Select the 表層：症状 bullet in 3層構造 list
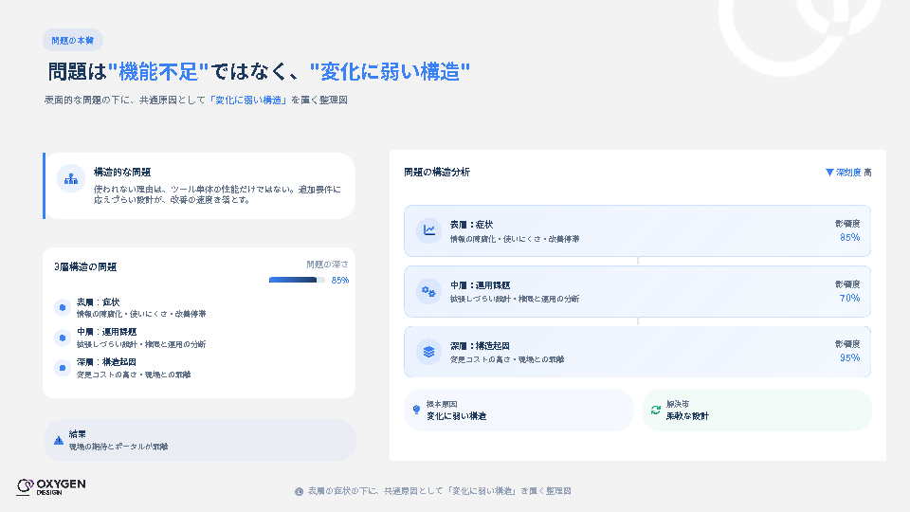Screen dimensions: 910x512 [63, 307]
